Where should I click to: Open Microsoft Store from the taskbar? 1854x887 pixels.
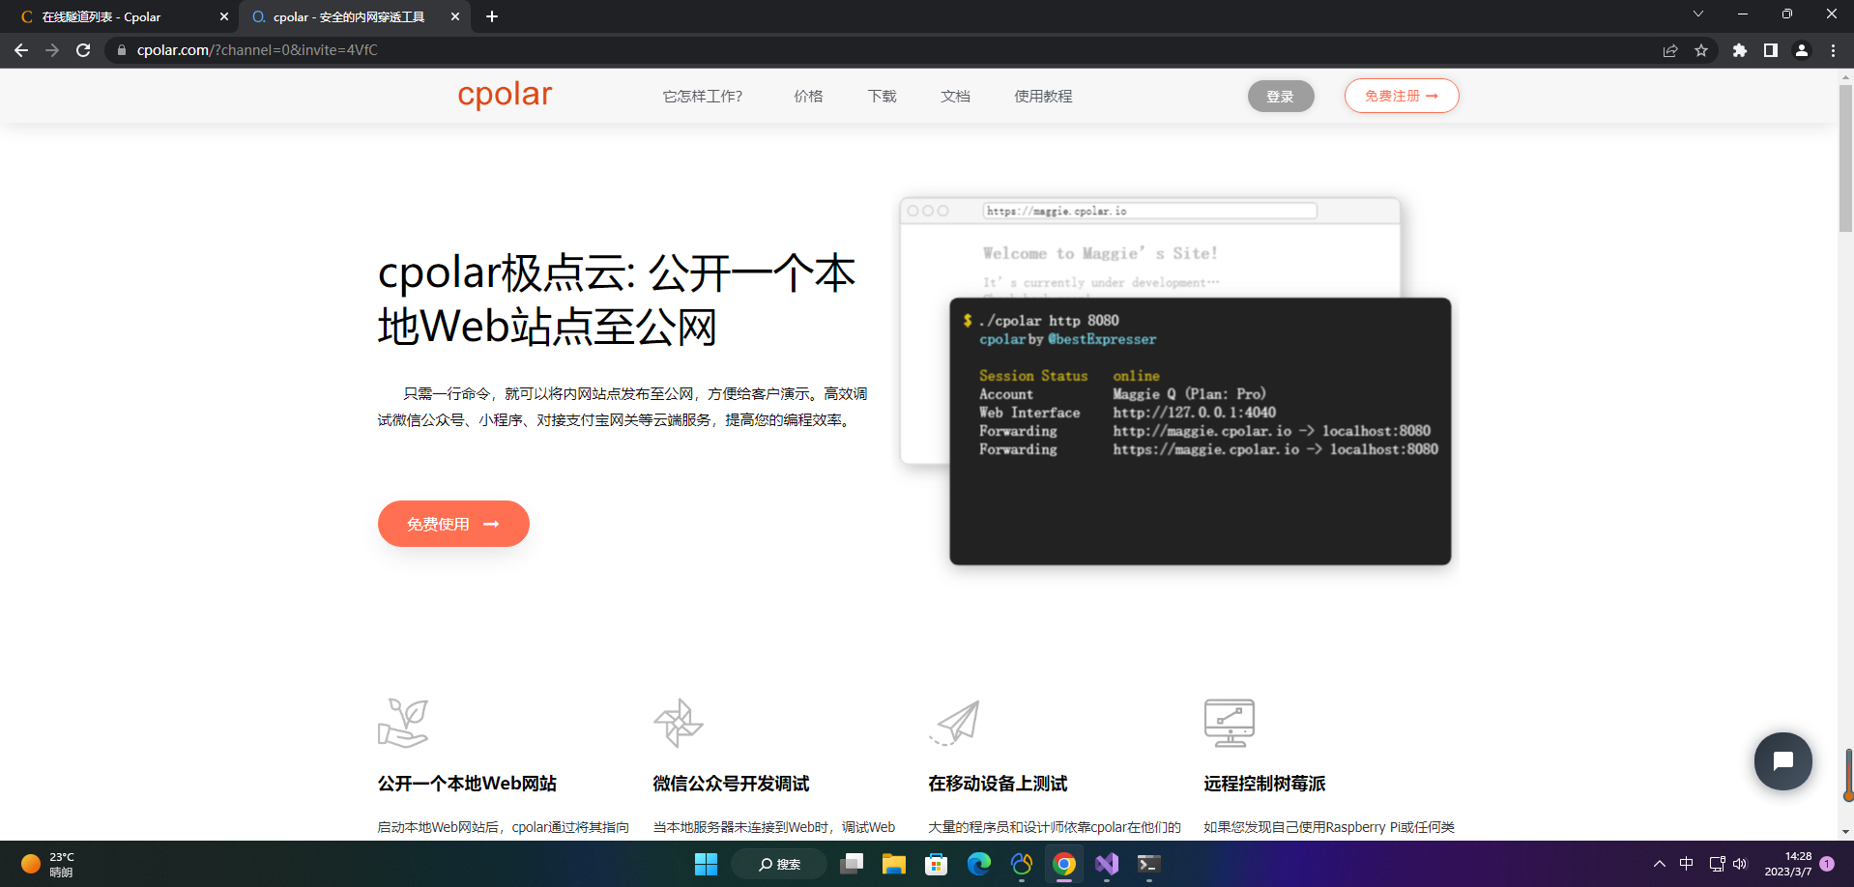coord(937,864)
